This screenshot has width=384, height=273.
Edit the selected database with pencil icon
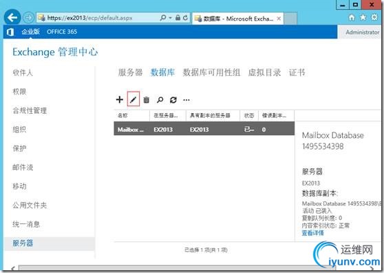pyautogui.click(x=134, y=99)
